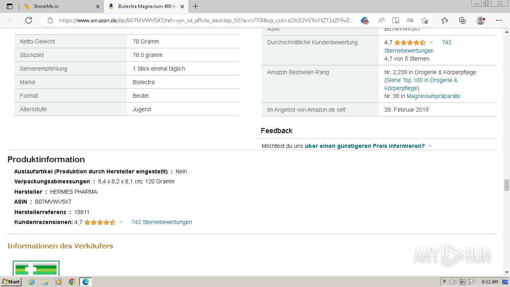510x287 pixels.
Task: Switch to Microsoft Edge taskbar button
Action: click(86, 282)
